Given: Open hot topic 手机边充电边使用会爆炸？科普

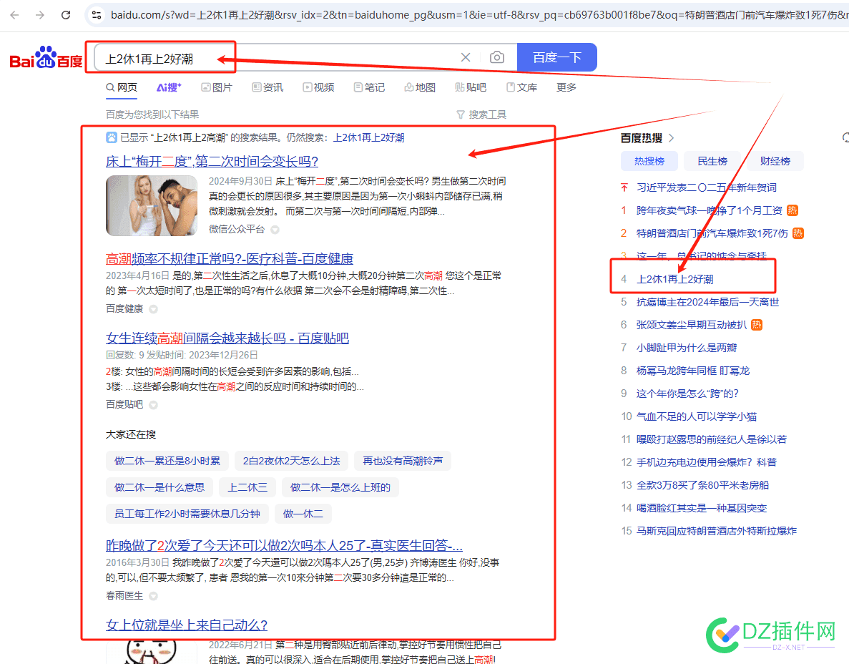Looking at the screenshot, I should [x=707, y=462].
